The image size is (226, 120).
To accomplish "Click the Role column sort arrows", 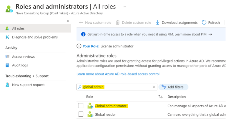I will 160,97.
